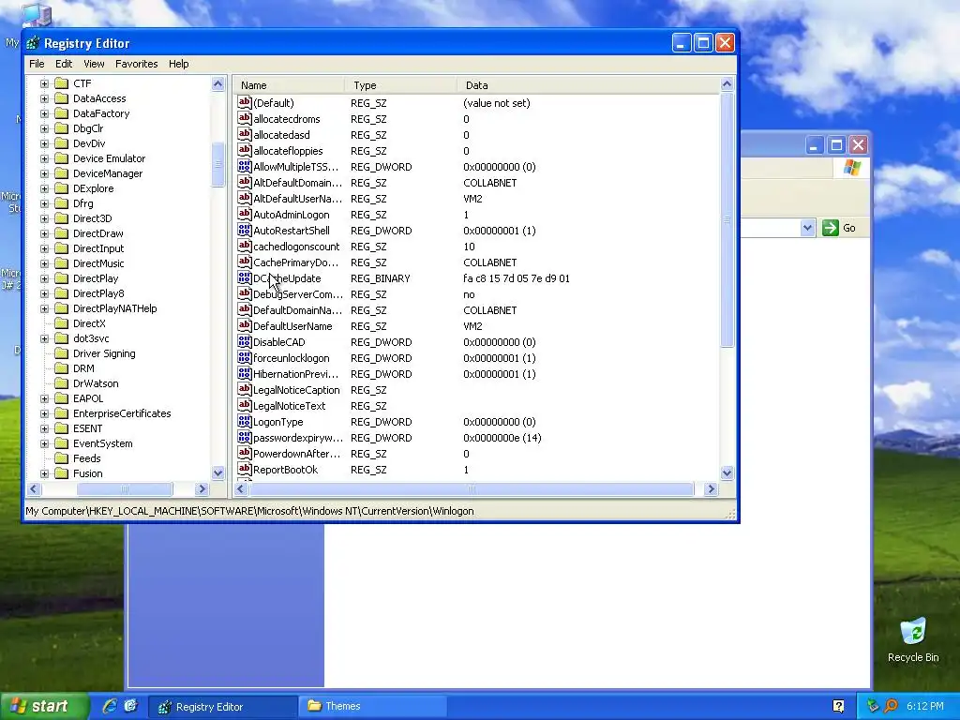Click the second quick launch icon
This screenshot has height=720, width=960.
coord(130,706)
